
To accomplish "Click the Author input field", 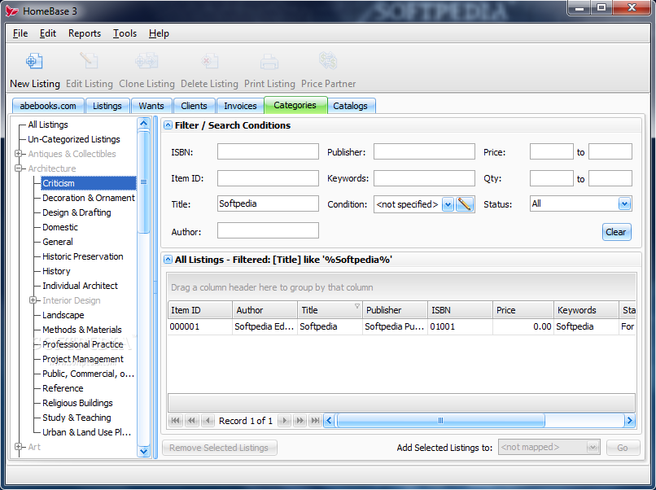I will click(268, 230).
